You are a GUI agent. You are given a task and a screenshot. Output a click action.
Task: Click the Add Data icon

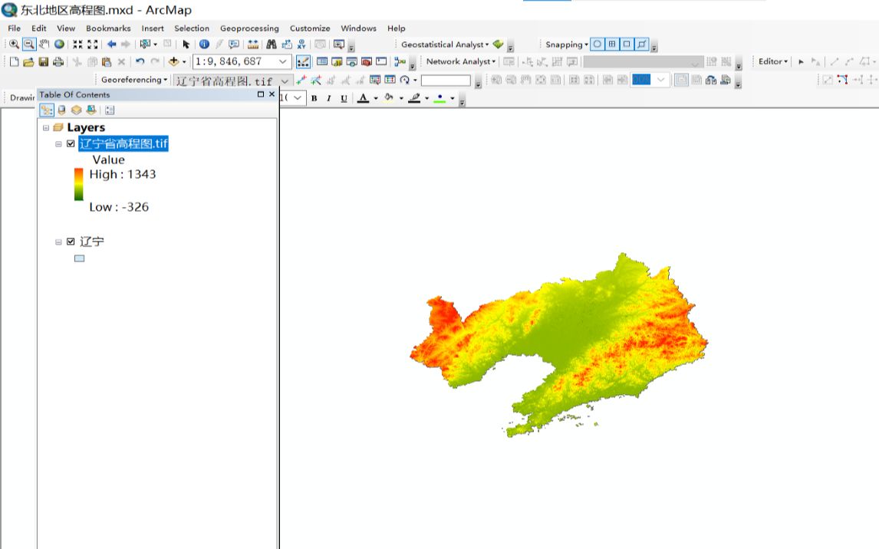click(173, 61)
